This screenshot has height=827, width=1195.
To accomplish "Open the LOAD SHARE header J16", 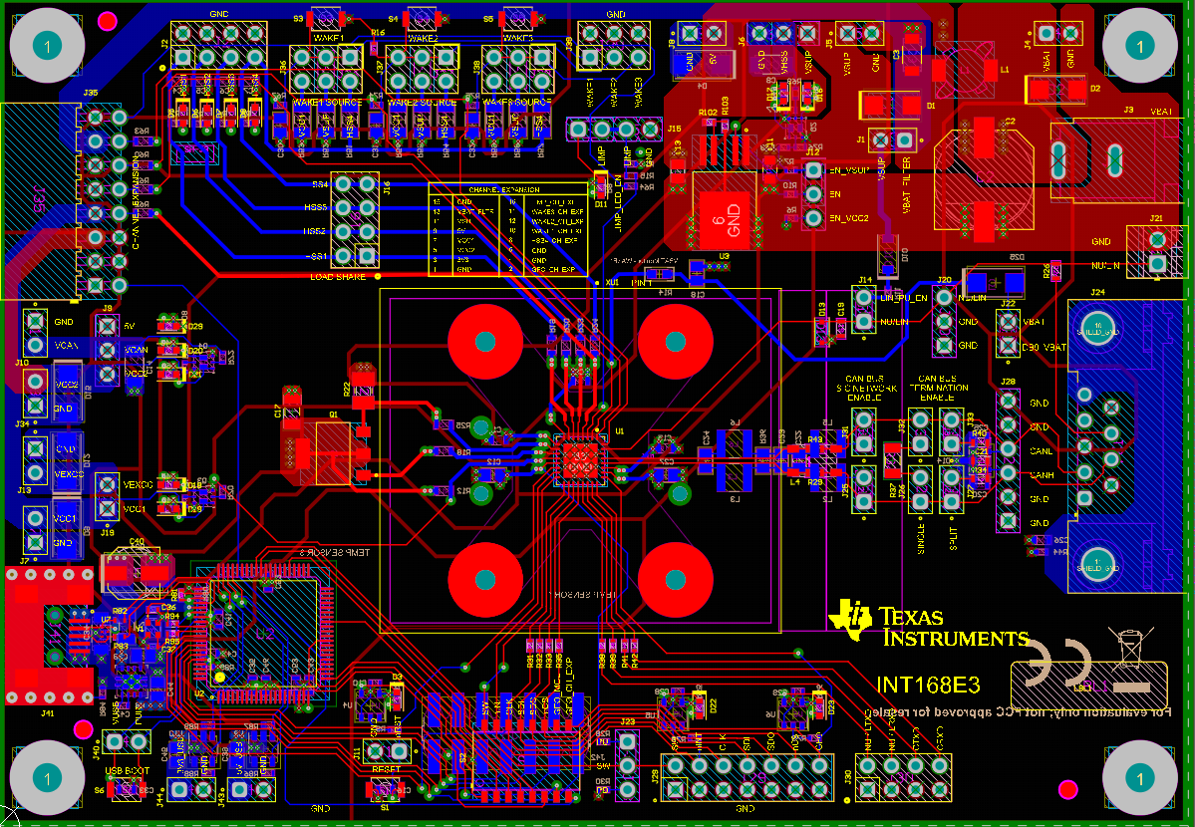I will (354, 219).
